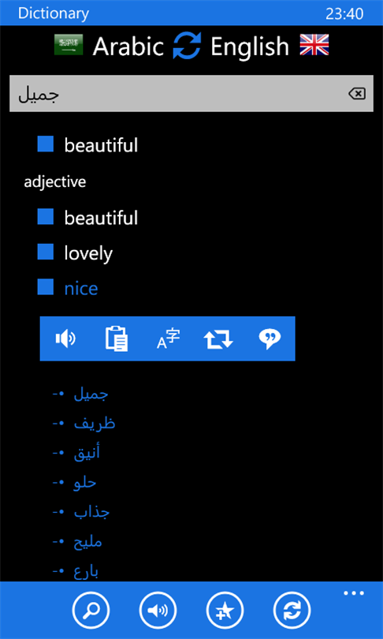
Task: Add word to favorites with star button
Action: pyautogui.click(x=225, y=611)
